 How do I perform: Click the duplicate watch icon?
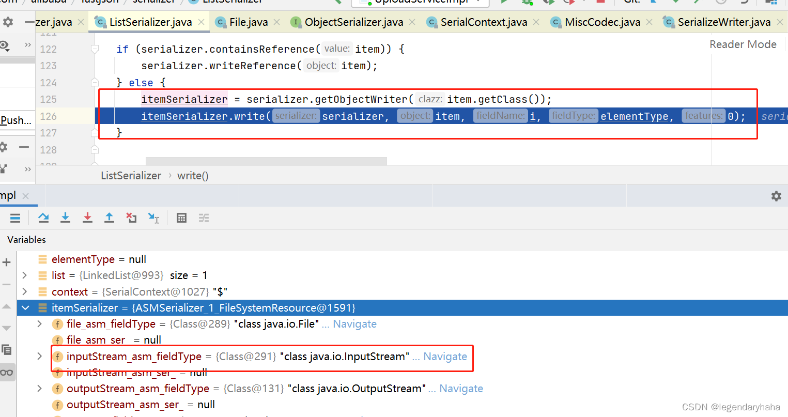point(7,350)
